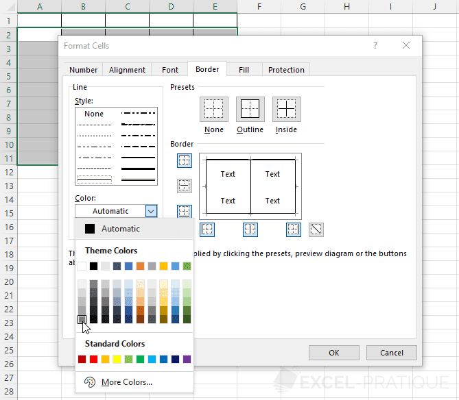Toggle the bottom border button
Screen dimensions: 459x400
pyautogui.click(x=185, y=211)
